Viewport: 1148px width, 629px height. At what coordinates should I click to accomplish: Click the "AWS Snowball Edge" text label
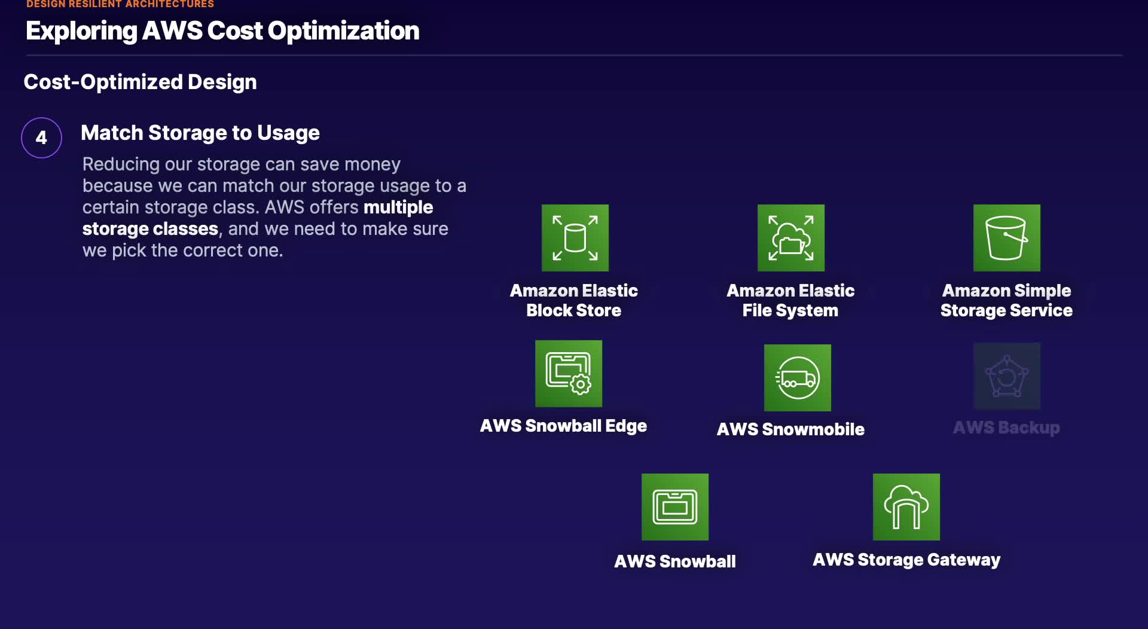tap(563, 426)
